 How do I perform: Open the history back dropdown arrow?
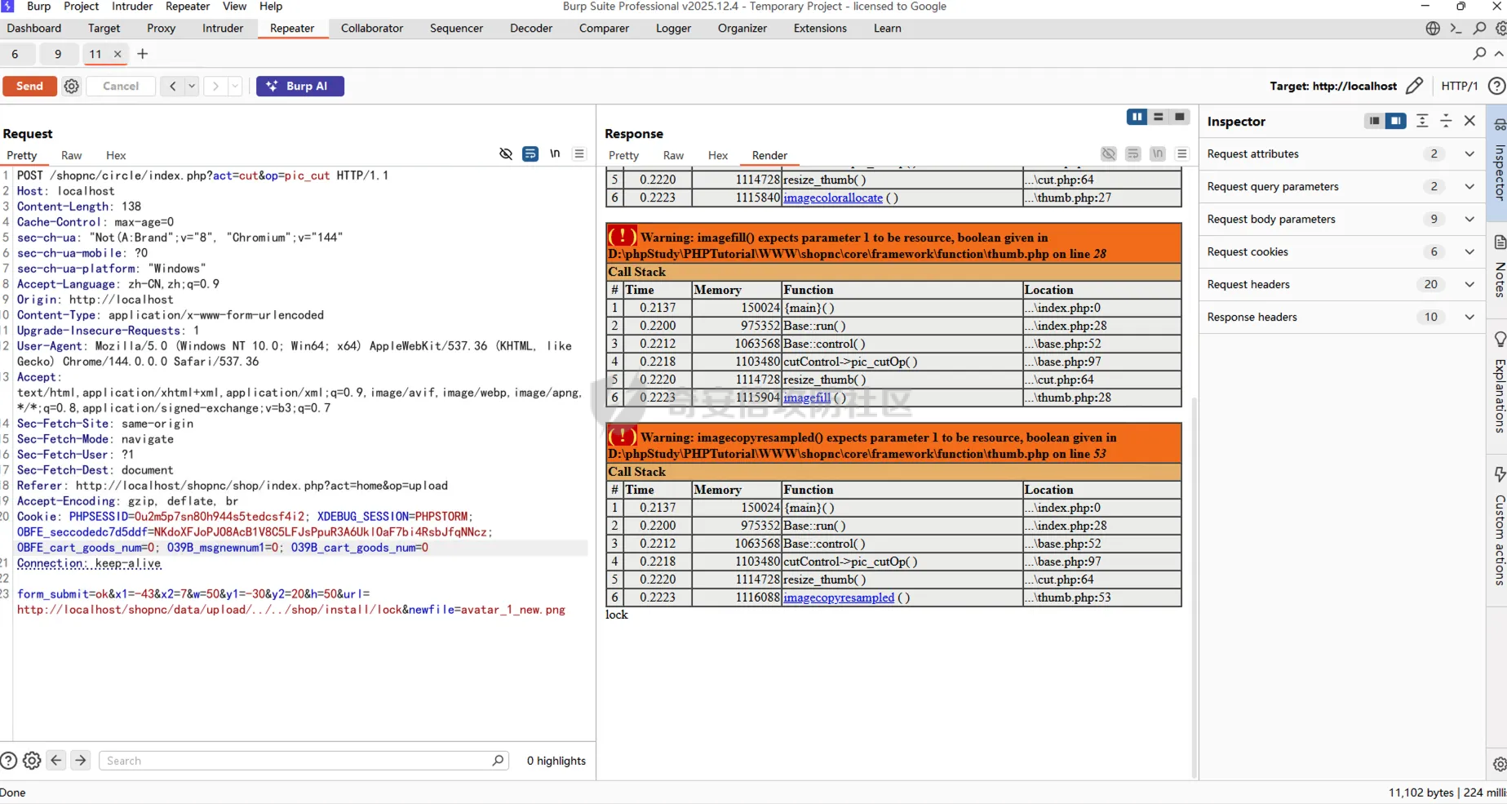click(192, 87)
